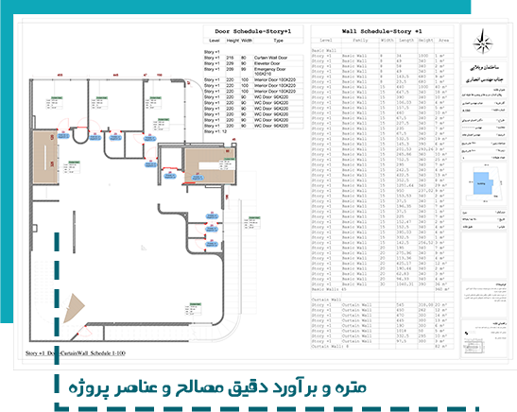Click the small legend drawing at title block bottom
Screen dimensions: 517x412
(x=474, y=348)
